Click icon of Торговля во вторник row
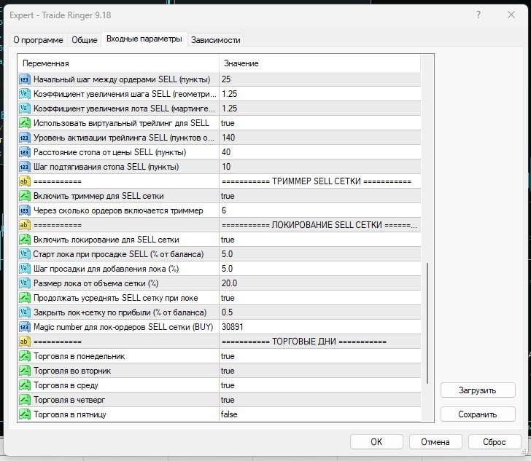Screen dimensions: 531x461 click(25, 371)
